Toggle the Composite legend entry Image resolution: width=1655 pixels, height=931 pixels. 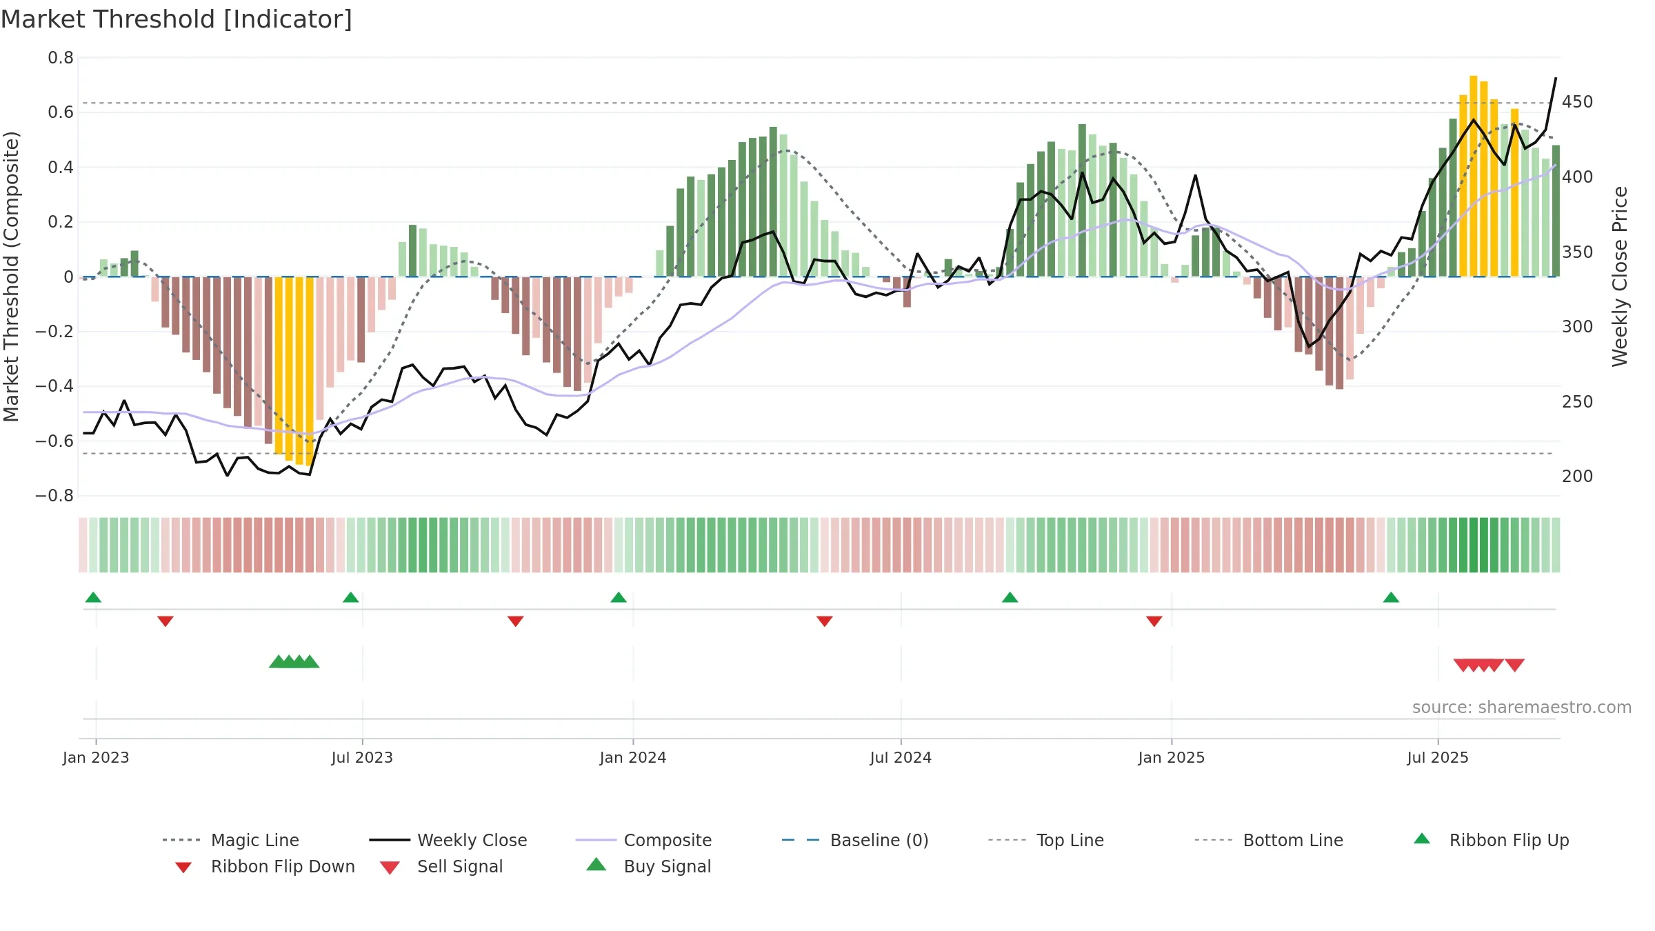tap(643, 840)
